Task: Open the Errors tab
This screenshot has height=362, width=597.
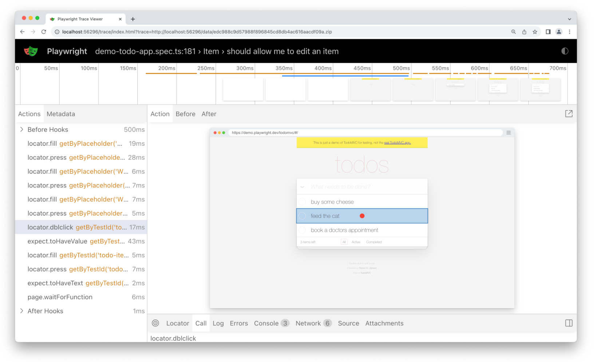Action: click(x=239, y=323)
